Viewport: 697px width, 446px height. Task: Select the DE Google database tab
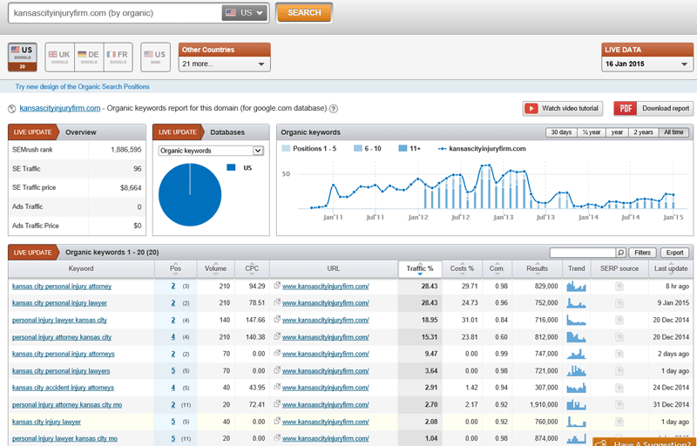89,57
